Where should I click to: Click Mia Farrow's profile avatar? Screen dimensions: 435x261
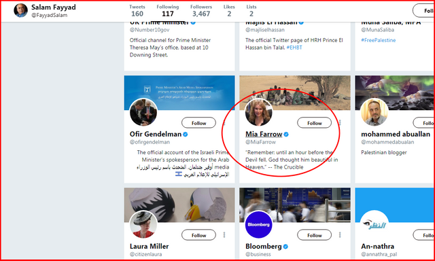(259, 112)
